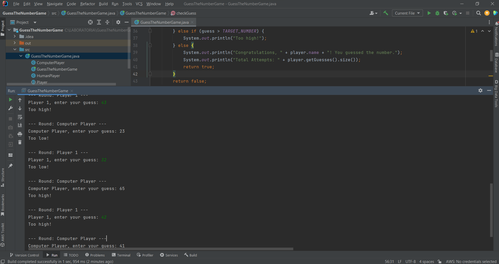499x264 pixels.
Task: Open the VCS menu
Action: point(139,4)
